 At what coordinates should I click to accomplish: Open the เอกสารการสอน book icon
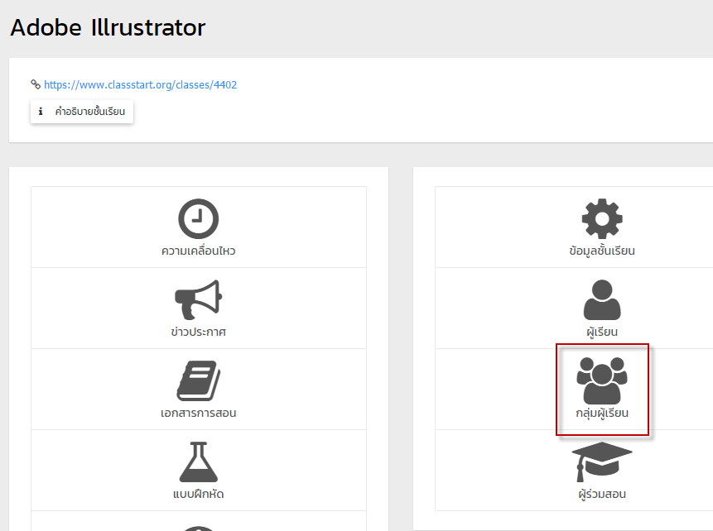pyautogui.click(x=198, y=380)
